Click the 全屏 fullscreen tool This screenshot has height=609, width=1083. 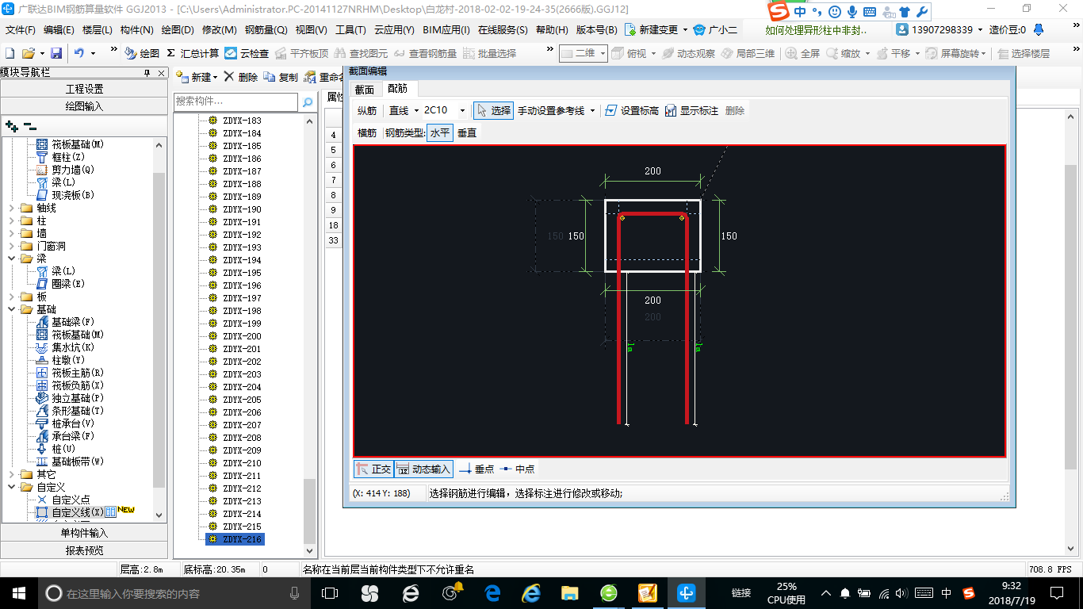tap(802, 53)
